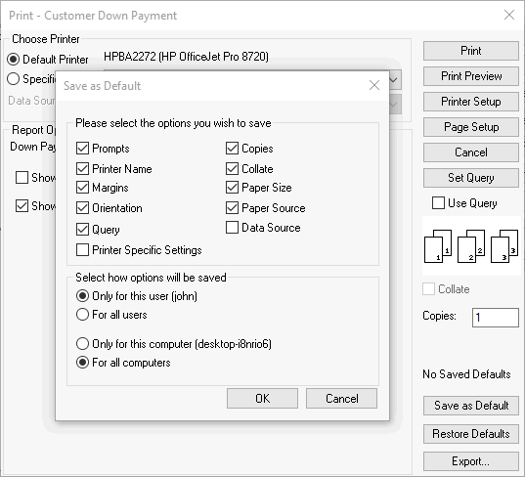Cancel the Save as Default dialog
This screenshot has height=477, width=525.
click(341, 398)
